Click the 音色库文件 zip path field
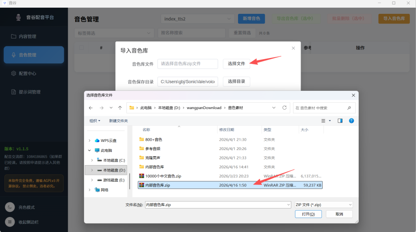Screen dimensions: 416x232 click(x=188, y=64)
